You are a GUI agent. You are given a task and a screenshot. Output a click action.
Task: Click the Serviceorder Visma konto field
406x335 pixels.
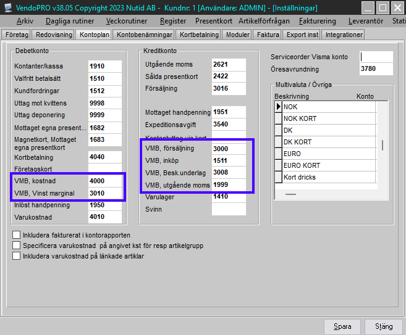pos(376,57)
